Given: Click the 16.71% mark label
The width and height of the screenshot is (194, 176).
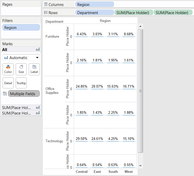Looking at the screenshot, I should (129, 86).
